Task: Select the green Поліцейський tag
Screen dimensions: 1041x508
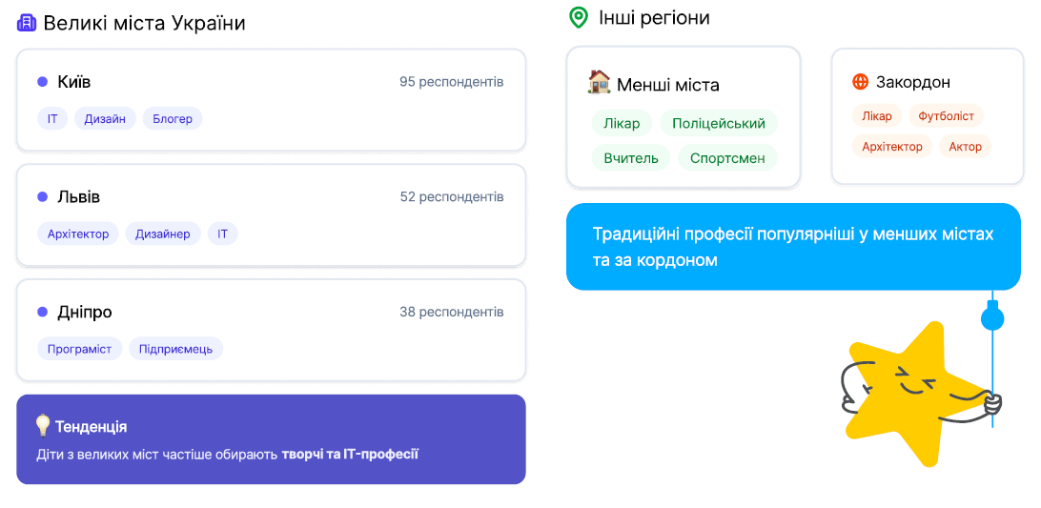Action: point(719,123)
